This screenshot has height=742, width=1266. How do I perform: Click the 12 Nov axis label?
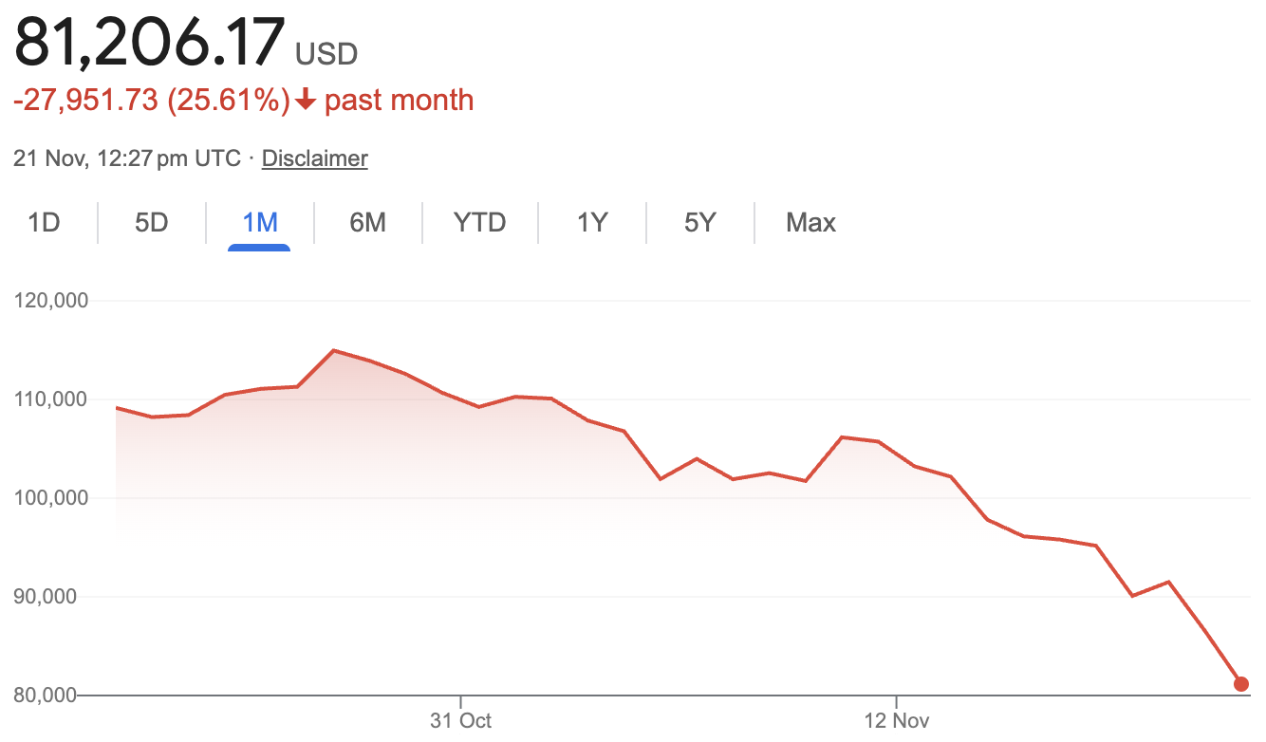click(898, 720)
